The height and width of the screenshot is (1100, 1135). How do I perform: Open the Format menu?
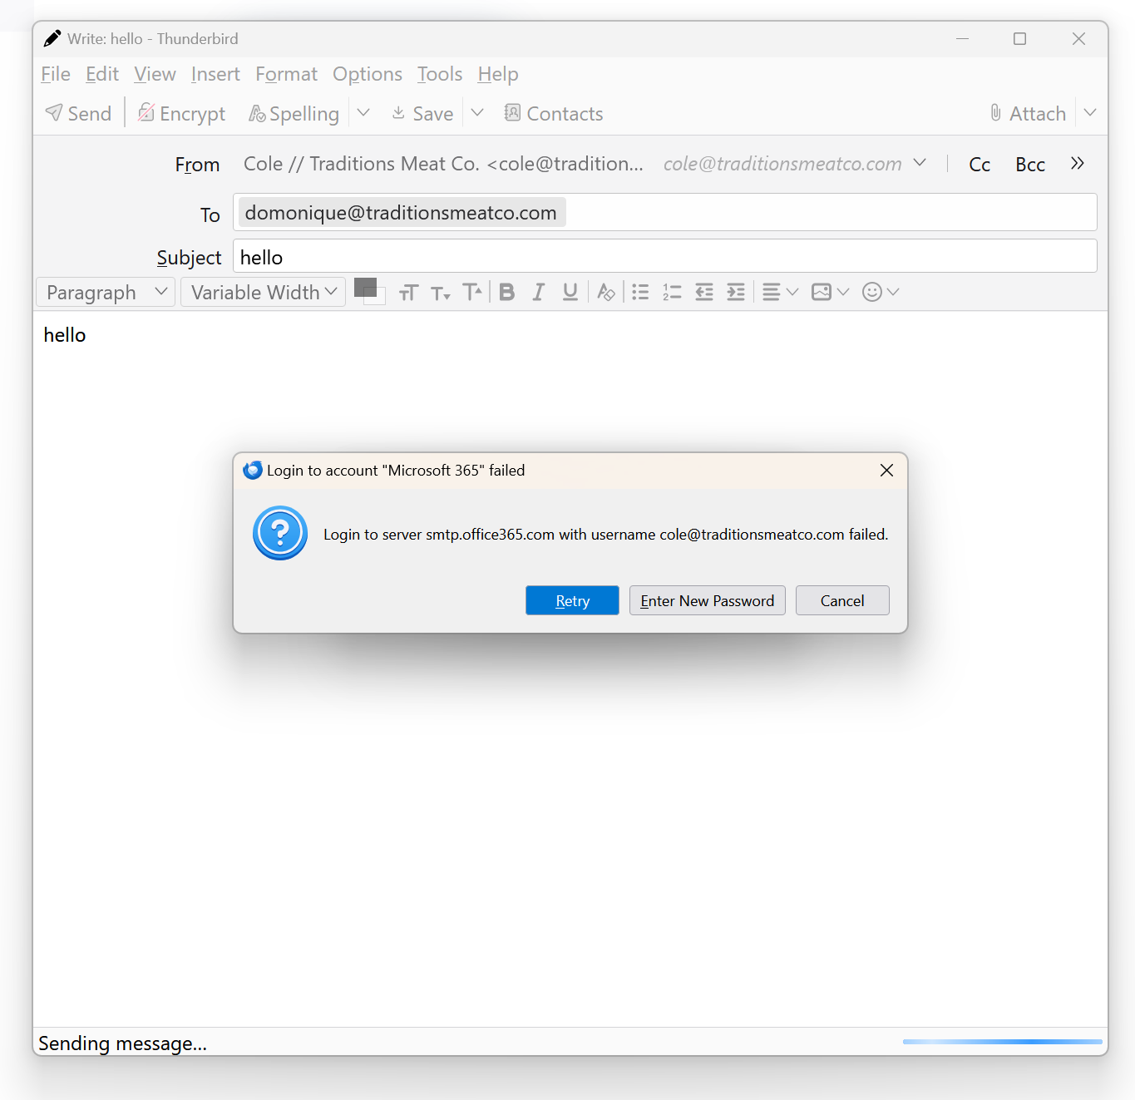point(287,74)
